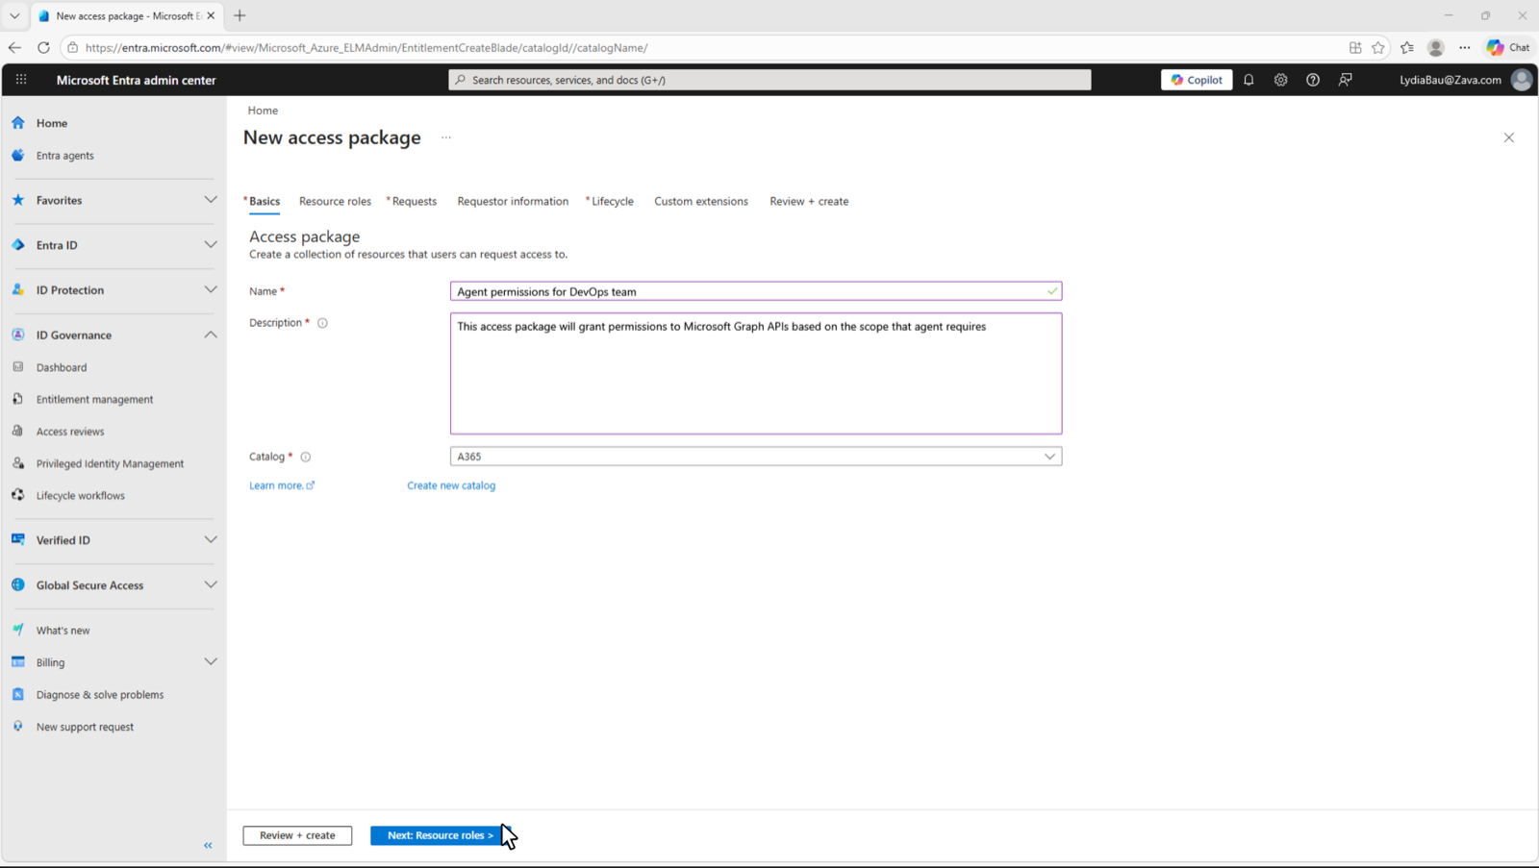Click the Name input field
Image resolution: width=1539 pixels, height=868 pixels.
756,291
